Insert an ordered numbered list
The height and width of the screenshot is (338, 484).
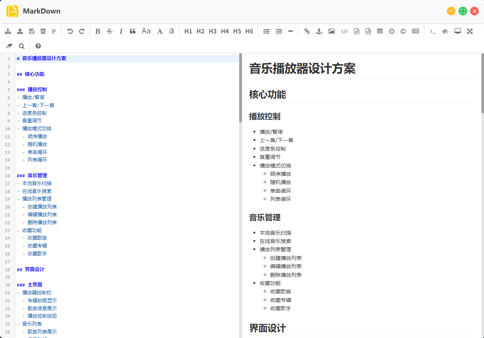[279, 32]
